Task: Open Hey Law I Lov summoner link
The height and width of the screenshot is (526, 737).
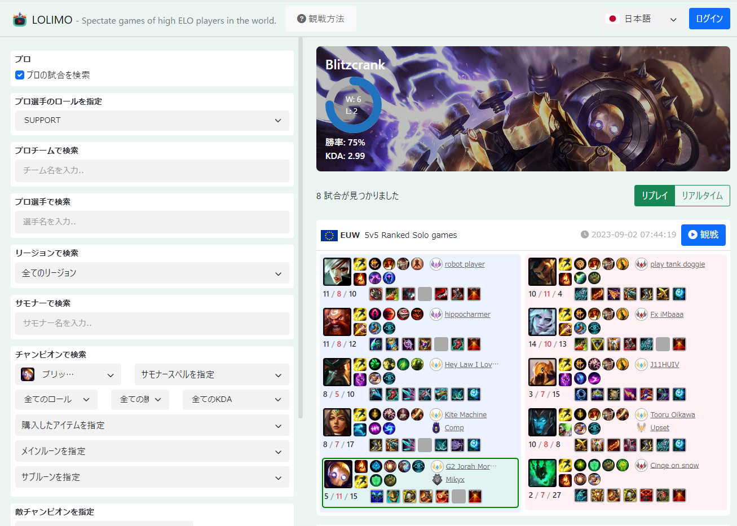Action: tap(471, 364)
